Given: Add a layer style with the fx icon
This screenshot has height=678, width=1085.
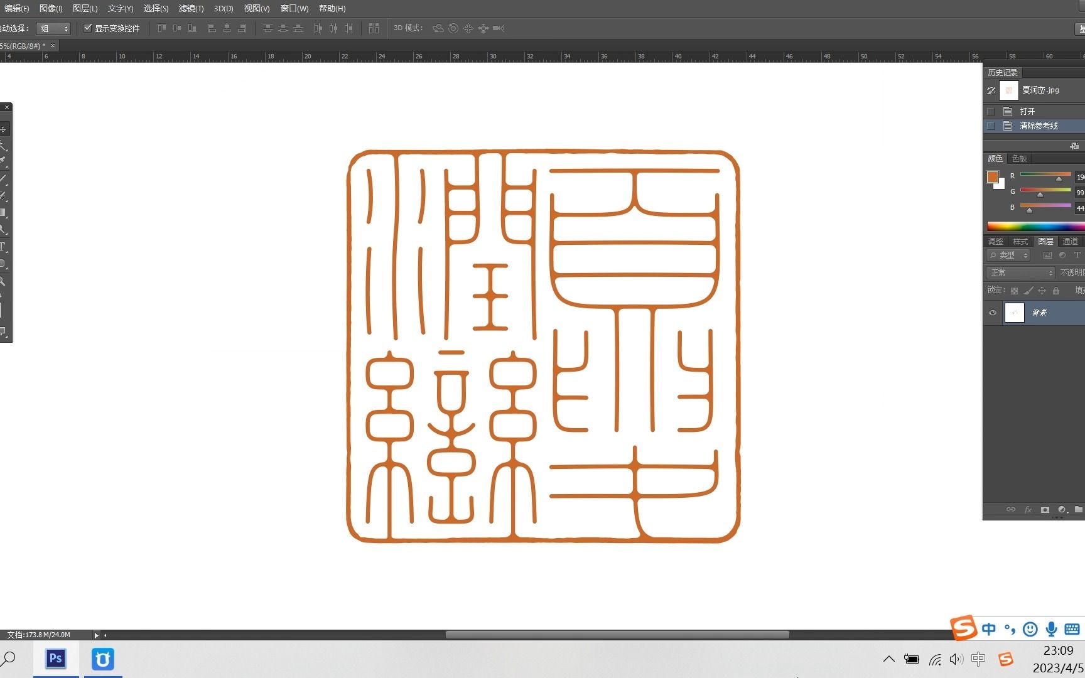Looking at the screenshot, I should point(1028,510).
